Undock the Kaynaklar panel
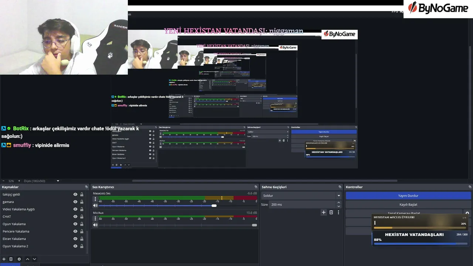473x266 pixels. [x=86, y=187]
